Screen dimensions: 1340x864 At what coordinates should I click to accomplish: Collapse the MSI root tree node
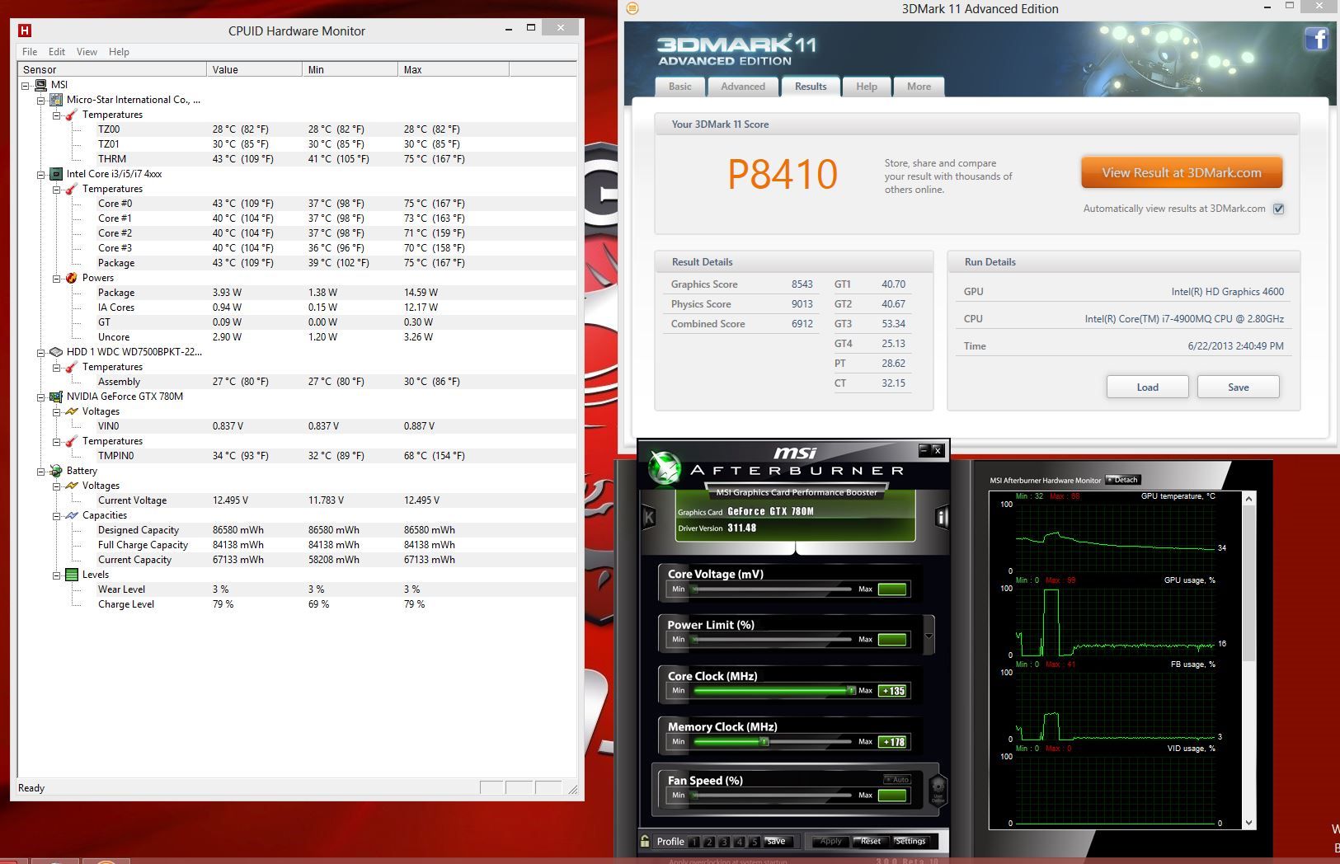tap(26, 85)
